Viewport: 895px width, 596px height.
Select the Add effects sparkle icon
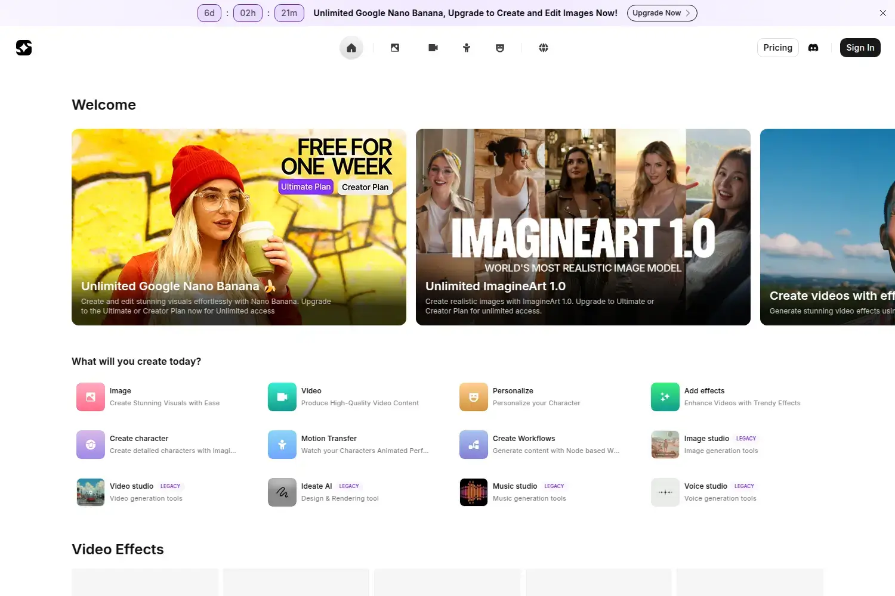tap(665, 396)
